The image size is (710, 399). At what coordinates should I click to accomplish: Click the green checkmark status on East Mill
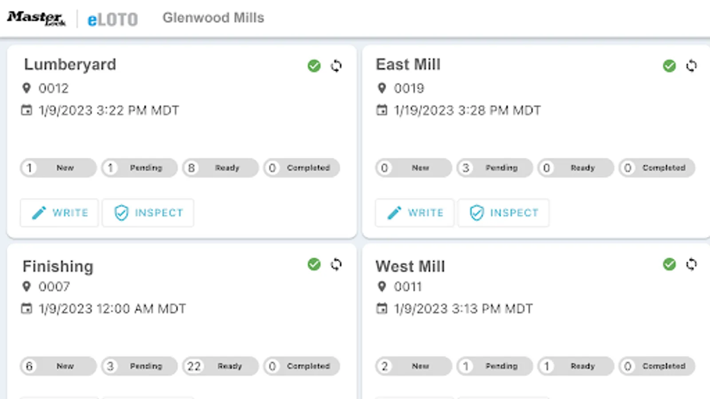(669, 66)
